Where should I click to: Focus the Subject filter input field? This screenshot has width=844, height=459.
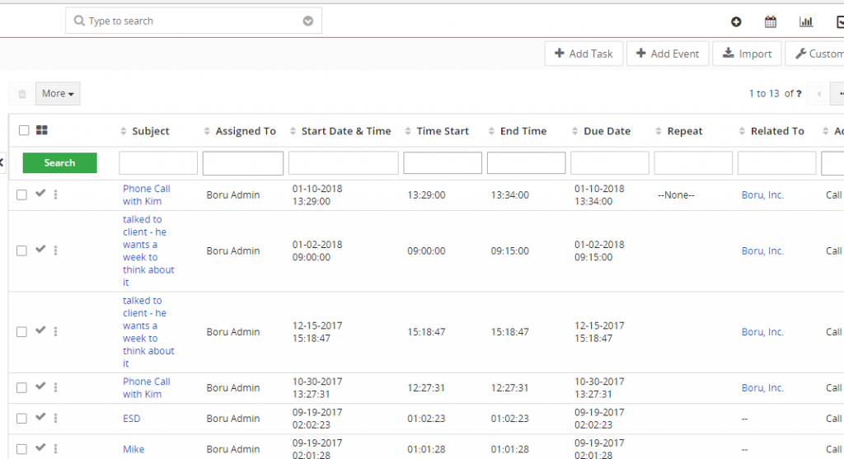pos(158,162)
